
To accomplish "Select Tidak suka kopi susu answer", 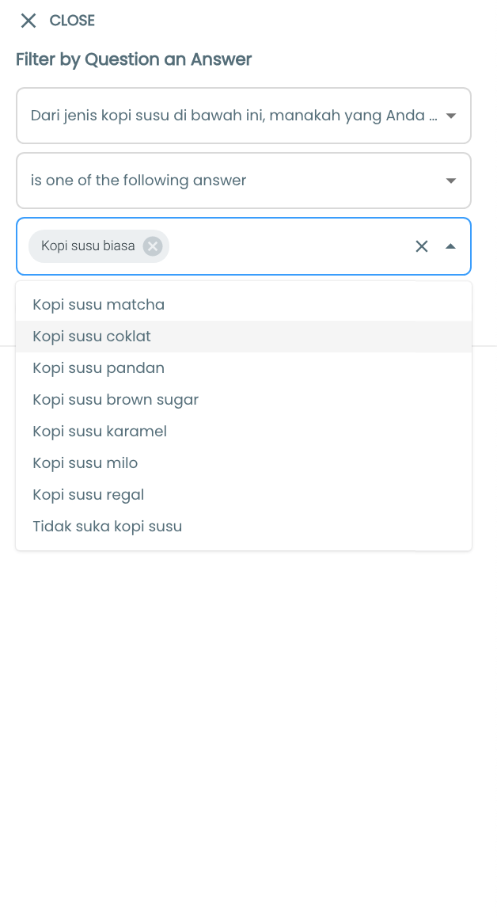I will 243,526.
